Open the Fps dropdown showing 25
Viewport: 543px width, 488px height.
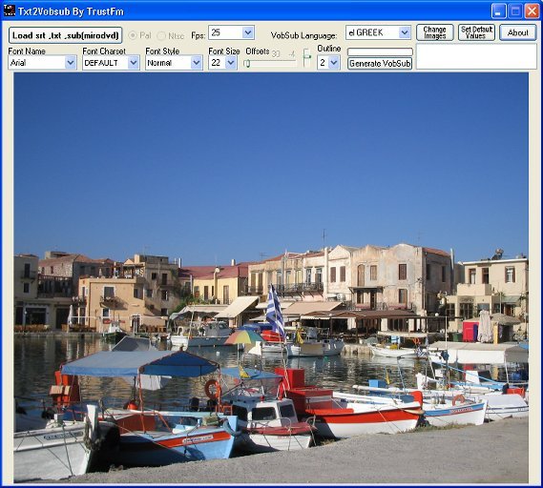pos(248,32)
